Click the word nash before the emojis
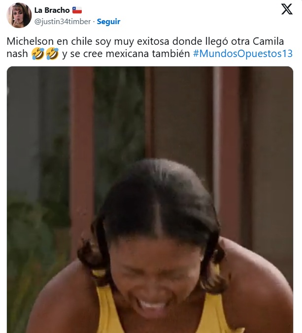 click(17, 54)
